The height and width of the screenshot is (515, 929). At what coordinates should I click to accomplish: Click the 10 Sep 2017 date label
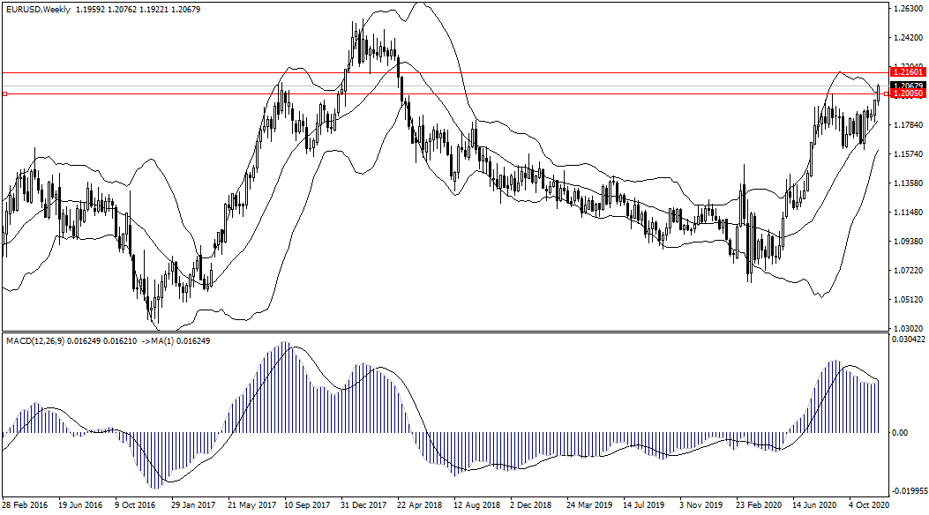coord(307,507)
